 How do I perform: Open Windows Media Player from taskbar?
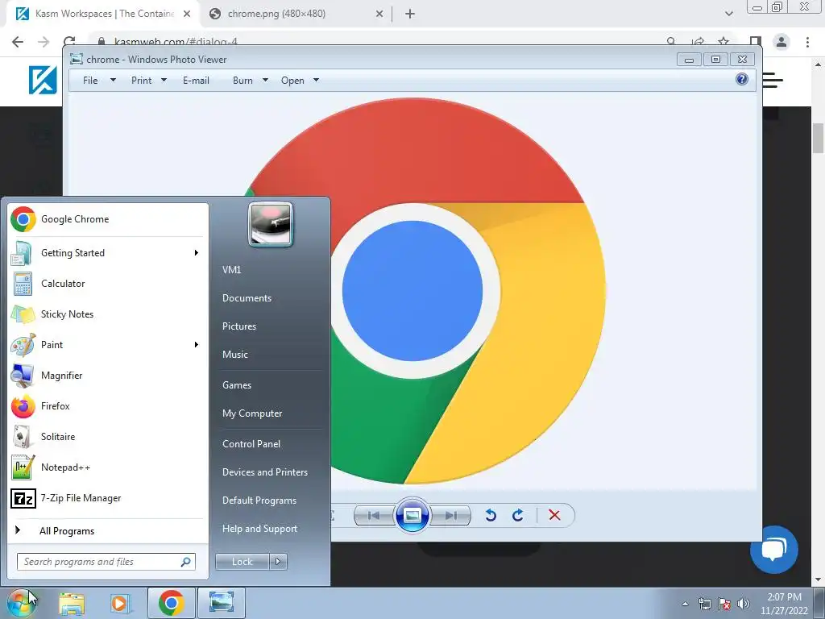120,603
